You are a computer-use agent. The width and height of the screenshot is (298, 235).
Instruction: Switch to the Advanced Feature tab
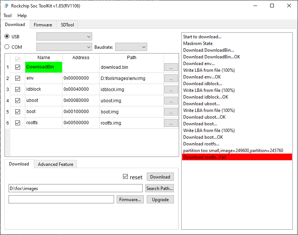point(55,164)
